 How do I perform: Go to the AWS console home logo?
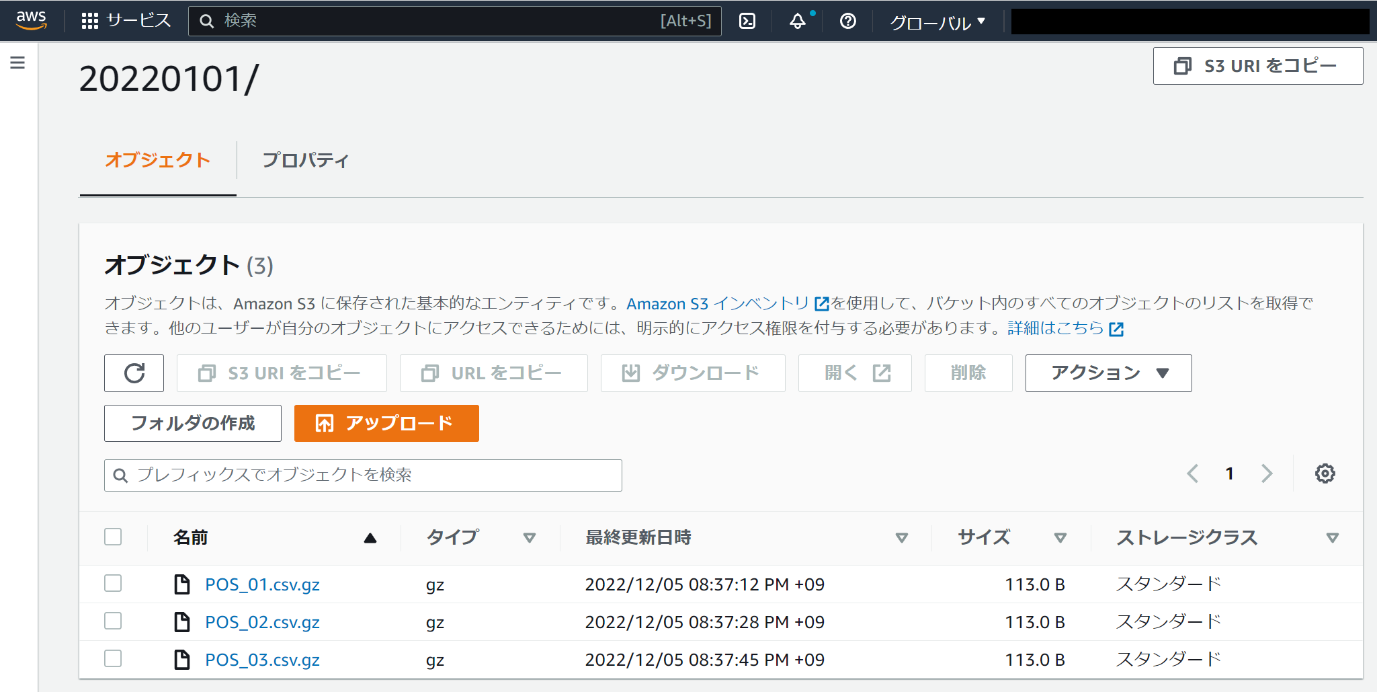(x=32, y=20)
